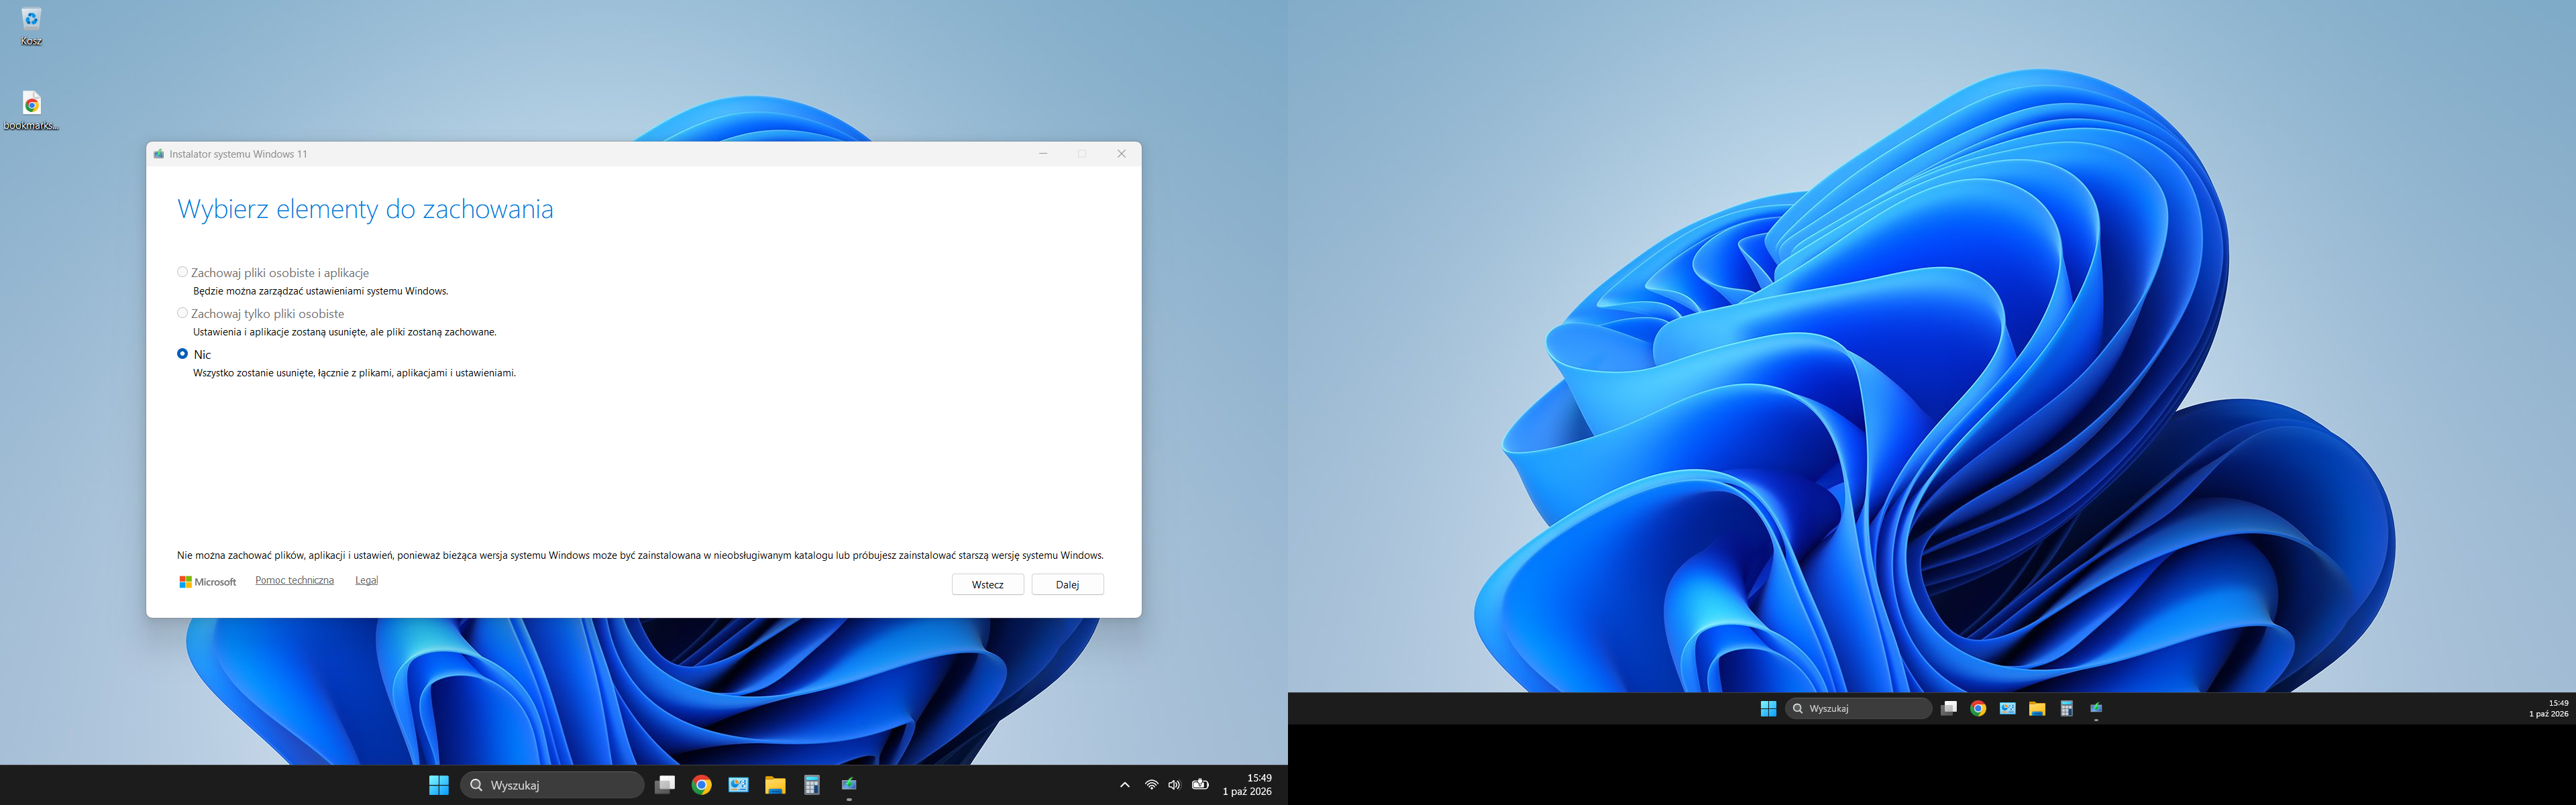Minimize the Windows 11 installer window
Image resolution: width=2576 pixels, height=805 pixels.
point(1043,154)
